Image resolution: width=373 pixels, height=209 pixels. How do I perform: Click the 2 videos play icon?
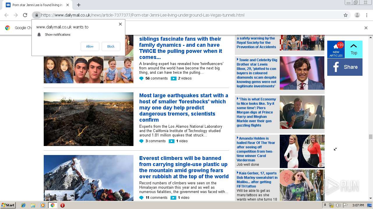click(174, 78)
